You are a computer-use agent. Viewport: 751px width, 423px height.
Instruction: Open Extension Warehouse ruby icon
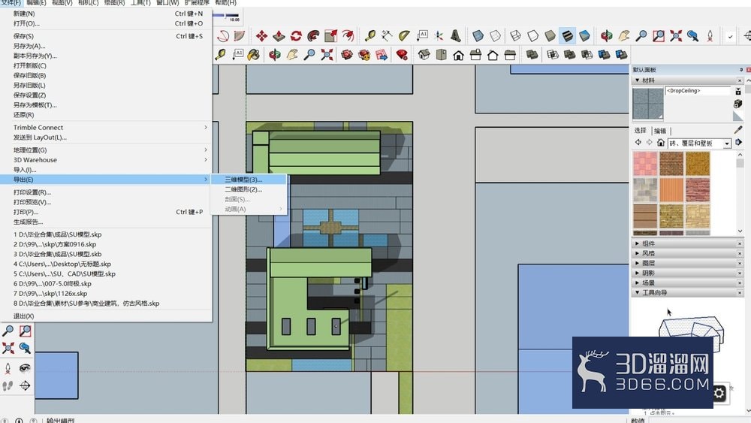click(x=402, y=55)
